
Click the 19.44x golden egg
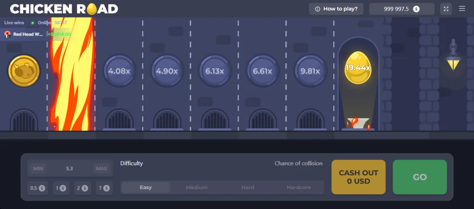click(358, 68)
